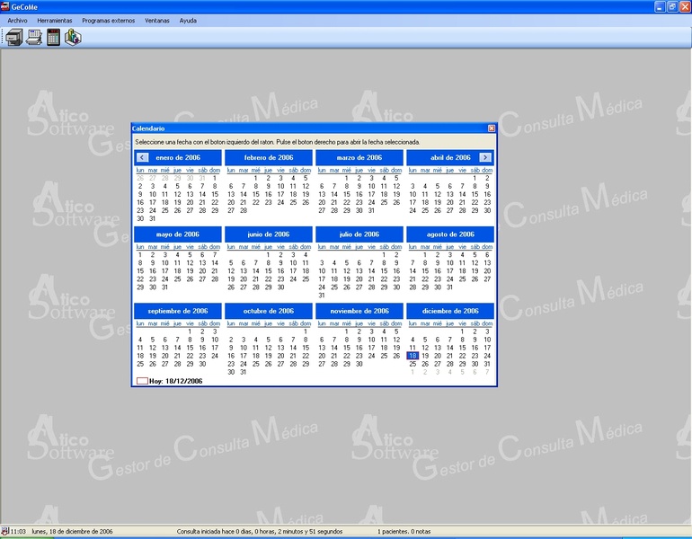Open the file cabinet toolbar icon

pos(14,38)
